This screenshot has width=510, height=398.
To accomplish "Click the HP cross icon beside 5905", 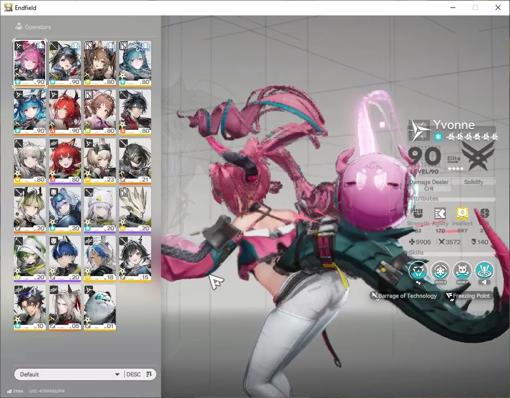I will click(x=412, y=242).
